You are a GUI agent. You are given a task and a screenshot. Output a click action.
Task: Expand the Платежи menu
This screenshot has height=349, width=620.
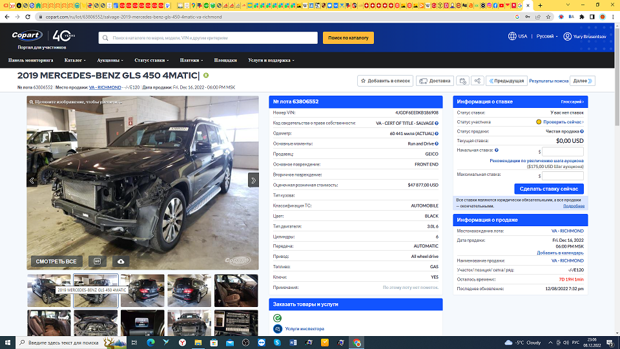(x=191, y=60)
